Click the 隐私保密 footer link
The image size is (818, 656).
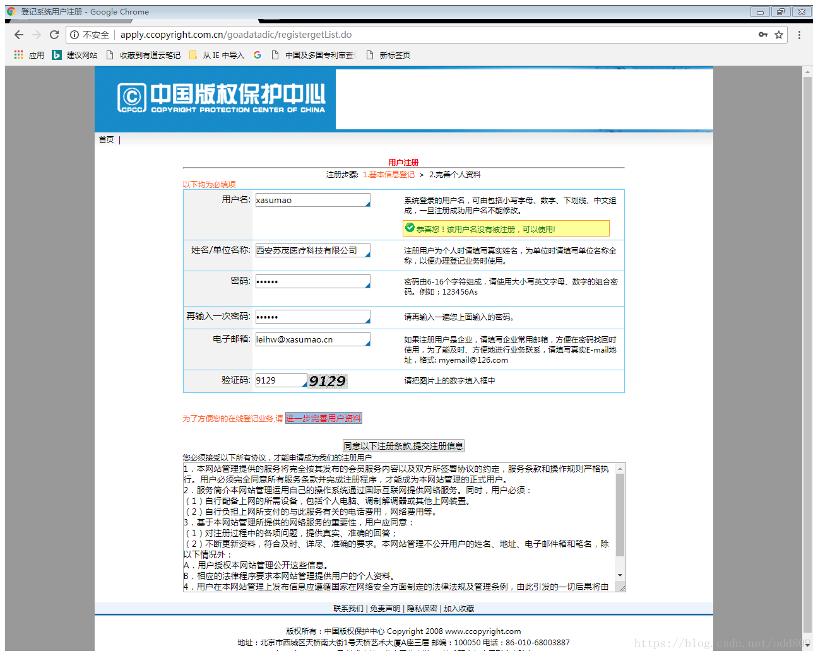pyautogui.click(x=422, y=609)
